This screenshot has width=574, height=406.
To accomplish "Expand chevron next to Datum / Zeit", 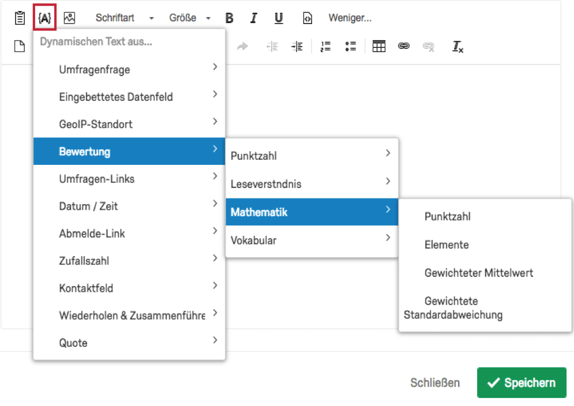I will 215,203.
